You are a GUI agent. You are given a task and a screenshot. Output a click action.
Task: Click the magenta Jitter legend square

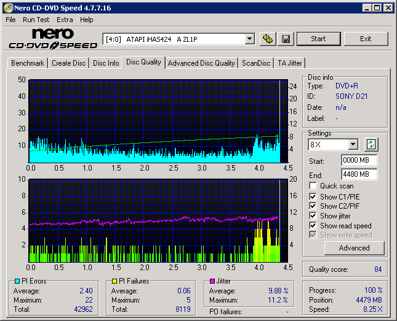tap(212, 281)
